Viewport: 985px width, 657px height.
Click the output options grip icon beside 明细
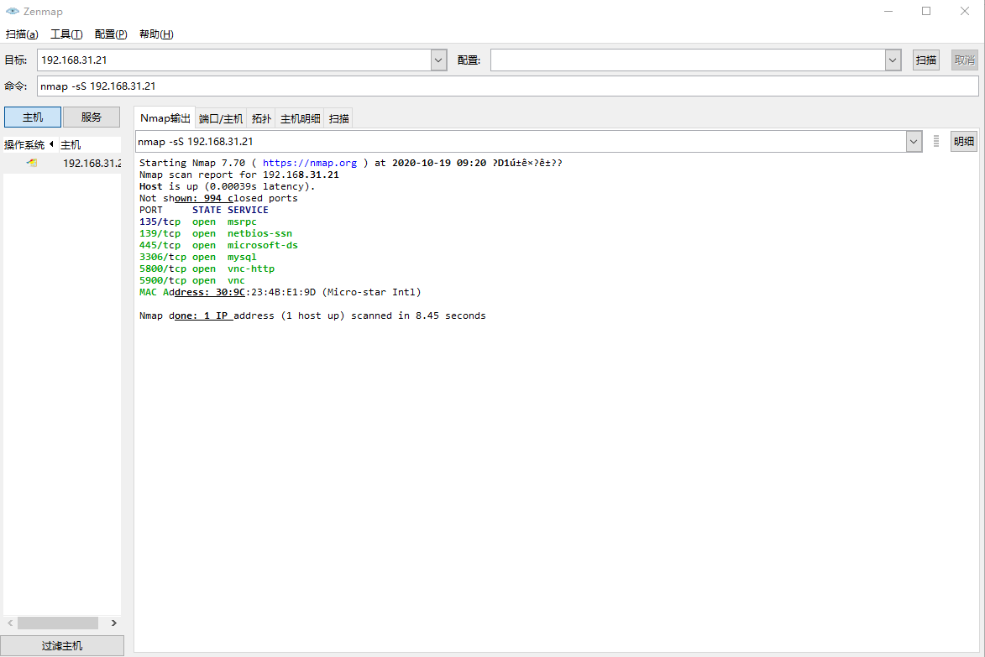[936, 141]
